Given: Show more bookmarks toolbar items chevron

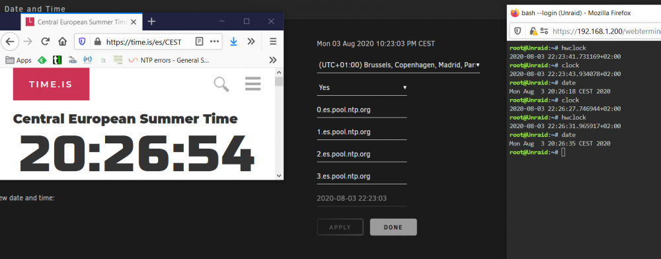Looking at the screenshot, I should (x=273, y=60).
